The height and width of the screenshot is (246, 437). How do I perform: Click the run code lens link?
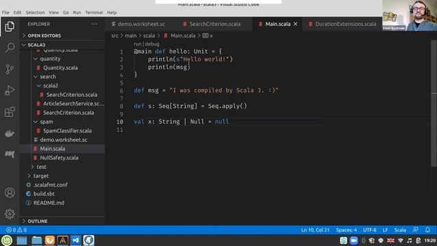pyautogui.click(x=137, y=44)
